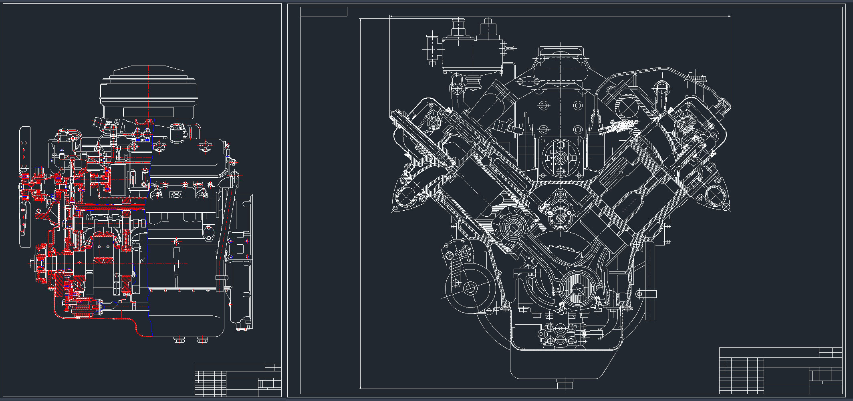
Task: Pick the empty designation box at right sheet's top-left corner
Action: click(x=324, y=12)
